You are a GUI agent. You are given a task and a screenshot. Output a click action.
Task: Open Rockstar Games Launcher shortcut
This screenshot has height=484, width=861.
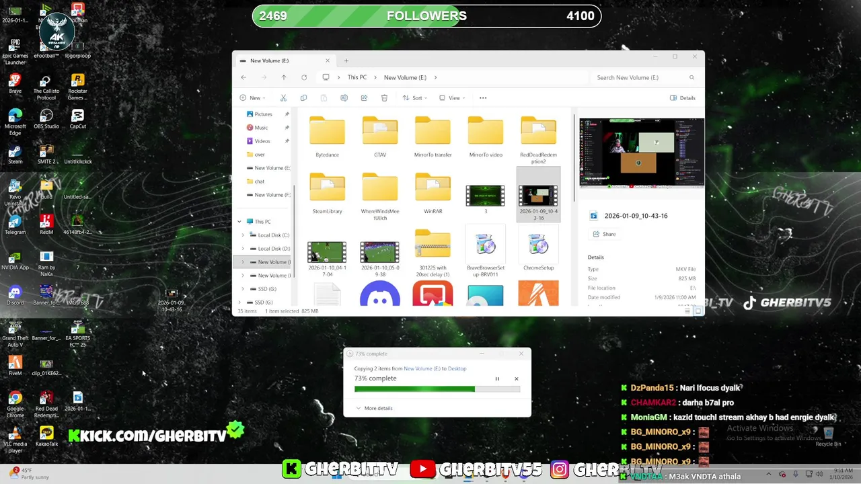78,87
